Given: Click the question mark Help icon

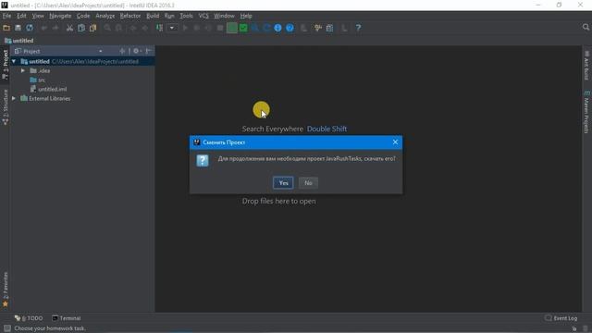Looking at the screenshot, I should coord(358,28).
